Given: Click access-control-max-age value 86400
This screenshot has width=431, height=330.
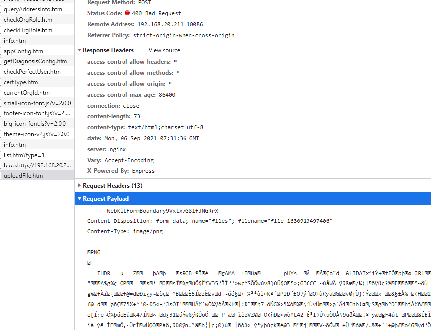Looking at the screenshot, I should click(167, 95).
